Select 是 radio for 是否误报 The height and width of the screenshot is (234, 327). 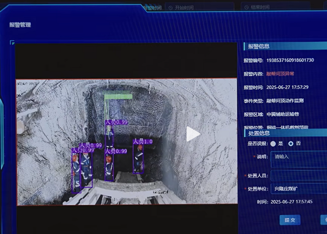coord(273,144)
